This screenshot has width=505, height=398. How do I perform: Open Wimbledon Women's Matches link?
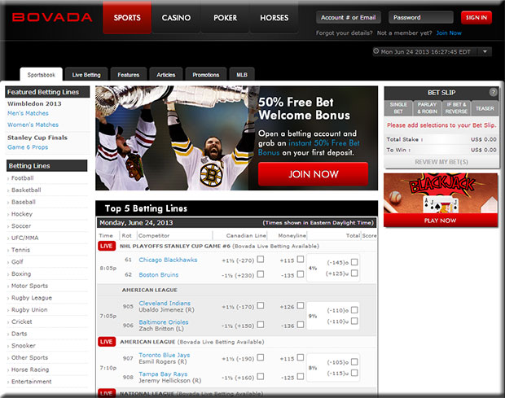(33, 125)
